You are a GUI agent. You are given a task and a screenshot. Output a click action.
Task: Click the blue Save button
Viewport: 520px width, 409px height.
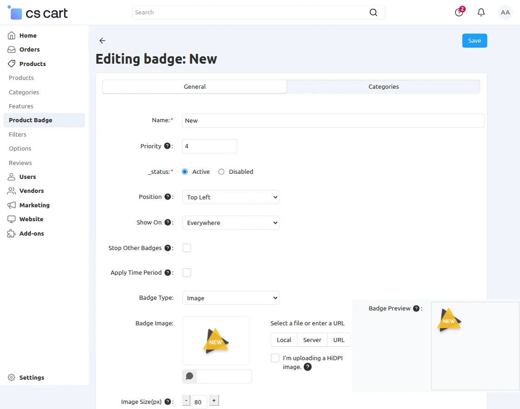click(474, 40)
